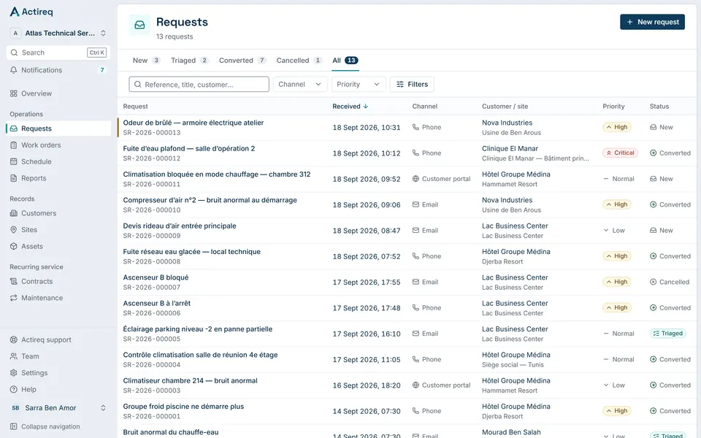
Task: Open request Groupe froid piscine ne démarre plus
Action: click(183, 407)
